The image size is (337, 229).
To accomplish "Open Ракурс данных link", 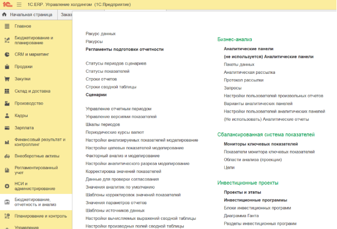I will pos(100,33).
